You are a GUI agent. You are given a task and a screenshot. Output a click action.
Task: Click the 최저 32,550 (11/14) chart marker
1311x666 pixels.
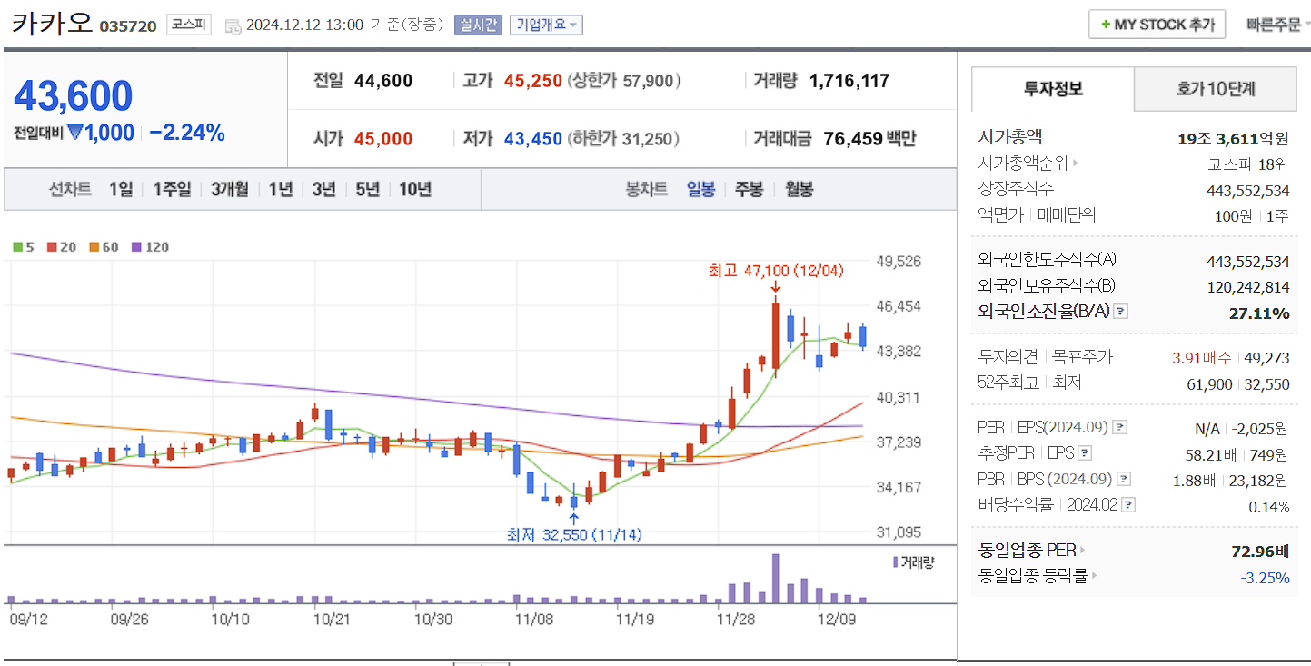tap(573, 535)
